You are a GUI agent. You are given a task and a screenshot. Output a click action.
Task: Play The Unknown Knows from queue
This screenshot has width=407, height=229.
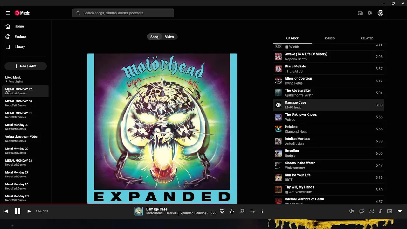click(329, 117)
